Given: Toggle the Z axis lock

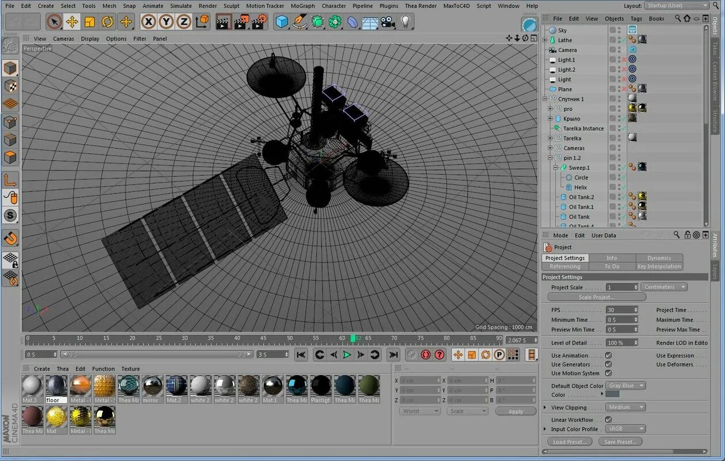Looking at the screenshot, I should 183,22.
